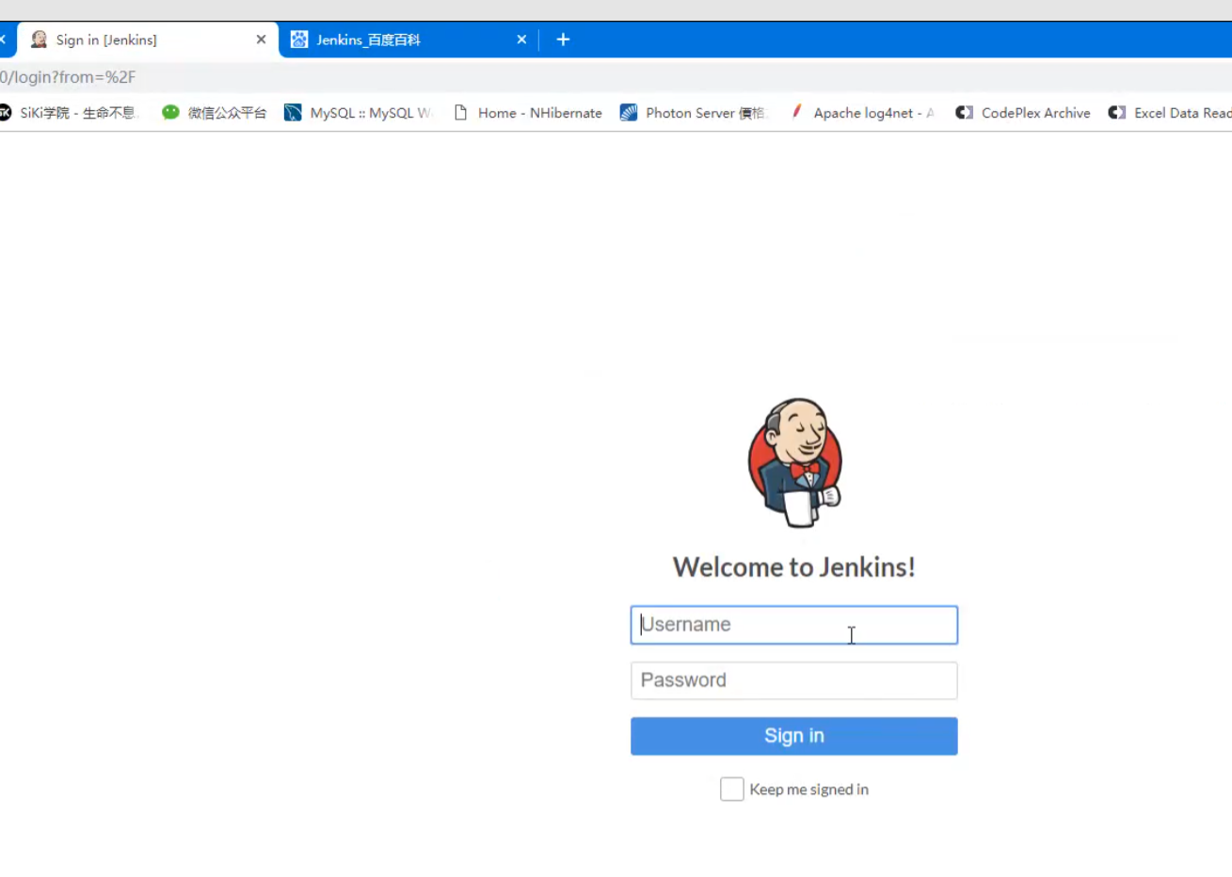Open a new browser tab
Screen dimensions: 1232x877
[x=563, y=40]
